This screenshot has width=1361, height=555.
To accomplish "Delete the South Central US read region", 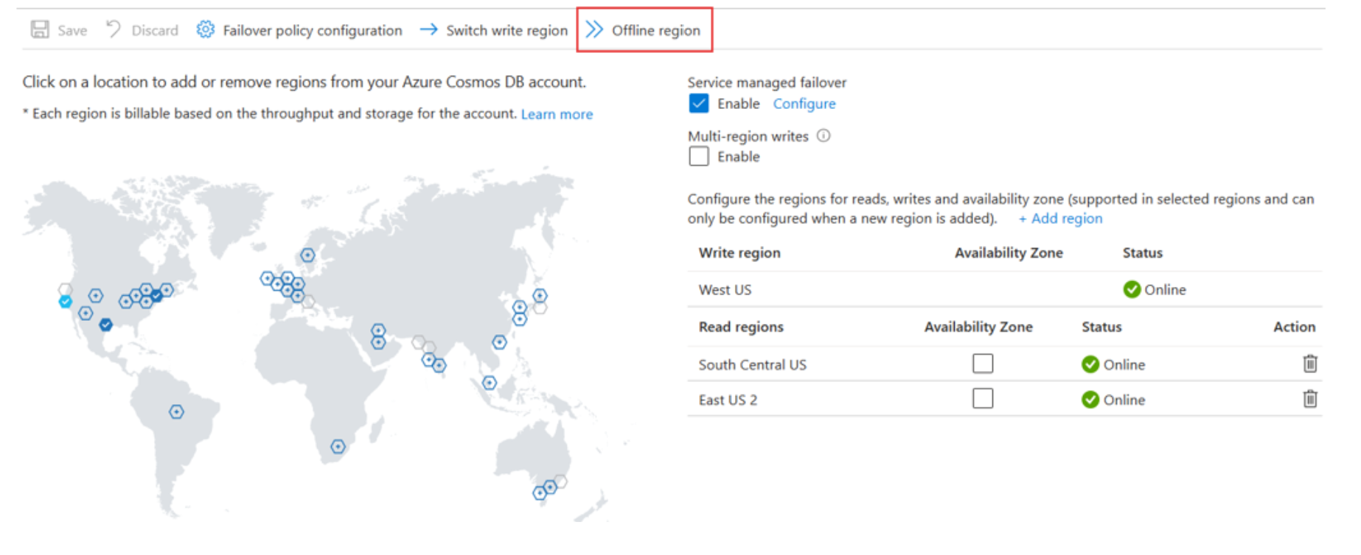I will tap(1309, 364).
